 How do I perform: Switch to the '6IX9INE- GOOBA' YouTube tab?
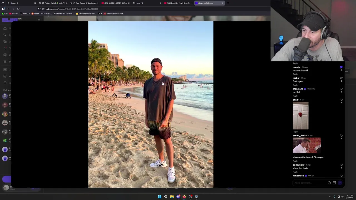[x=115, y=3]
